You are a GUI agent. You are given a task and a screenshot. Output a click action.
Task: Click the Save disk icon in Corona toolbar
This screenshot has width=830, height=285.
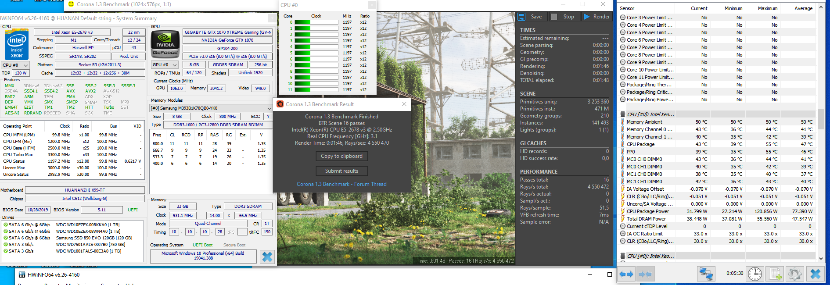point(521,17)
